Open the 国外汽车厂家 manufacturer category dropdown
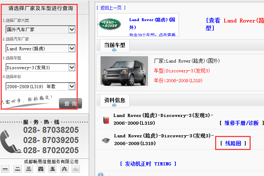This screenshot has height=176, width=264. tap(40, 30)
